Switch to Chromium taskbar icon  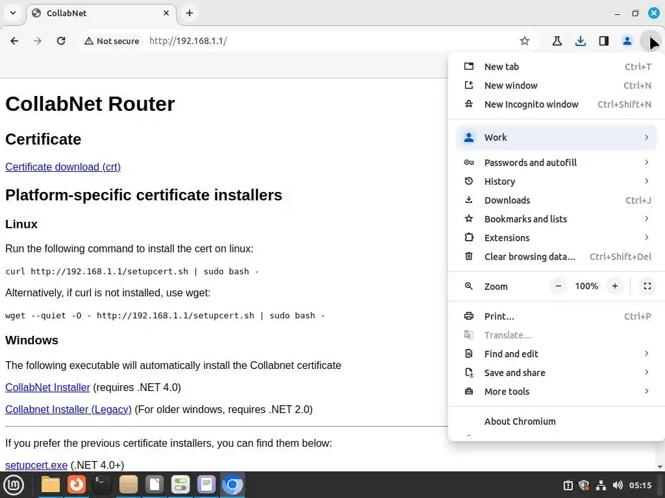232,484
